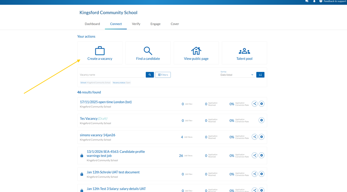Open Jan 12th Schrole UAT test document

[x=113, y=172]
